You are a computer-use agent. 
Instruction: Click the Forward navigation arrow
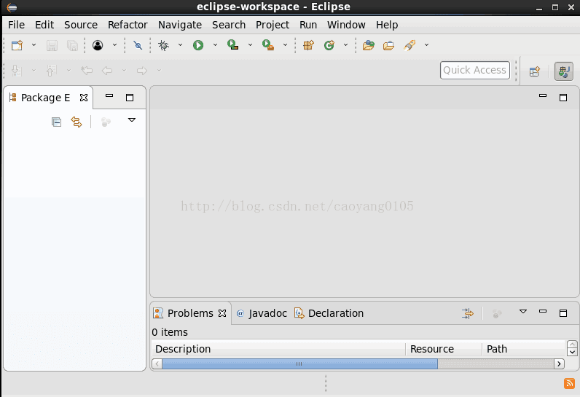click(142, 70)
